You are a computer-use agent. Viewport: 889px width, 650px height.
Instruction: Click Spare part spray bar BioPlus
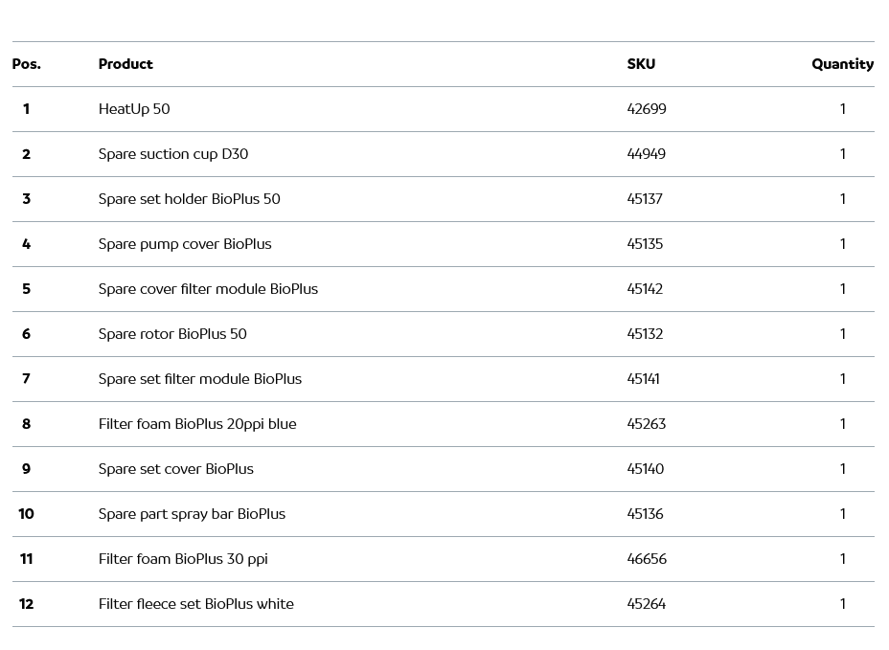(x=192, y=514)
